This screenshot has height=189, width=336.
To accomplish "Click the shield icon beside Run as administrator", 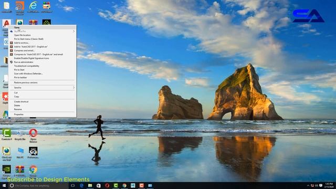I will coord(12,62).
